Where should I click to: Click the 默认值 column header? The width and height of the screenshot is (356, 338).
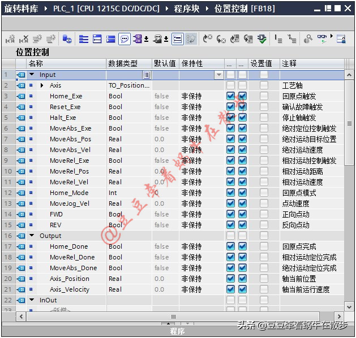pyautogui.click(x=165, y=63)
